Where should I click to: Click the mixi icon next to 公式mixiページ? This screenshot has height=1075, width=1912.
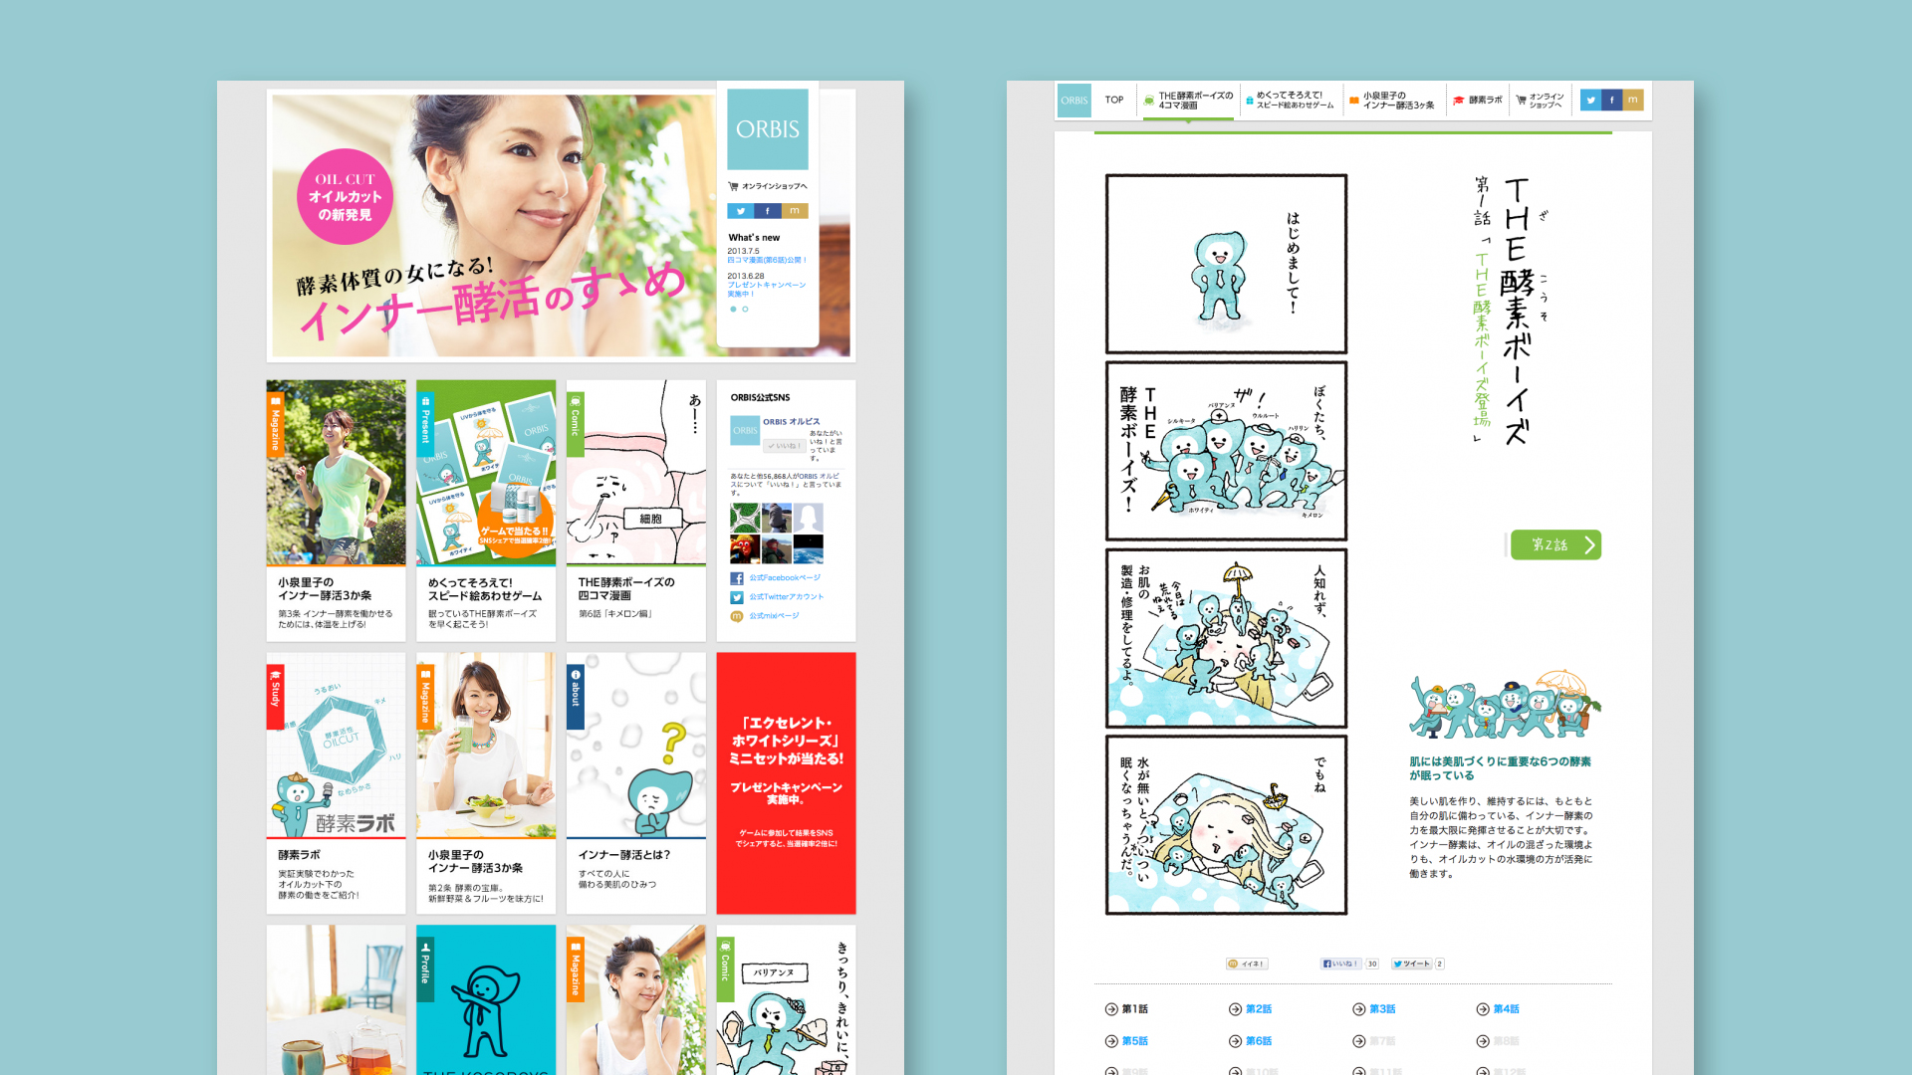tap(737, 616)
